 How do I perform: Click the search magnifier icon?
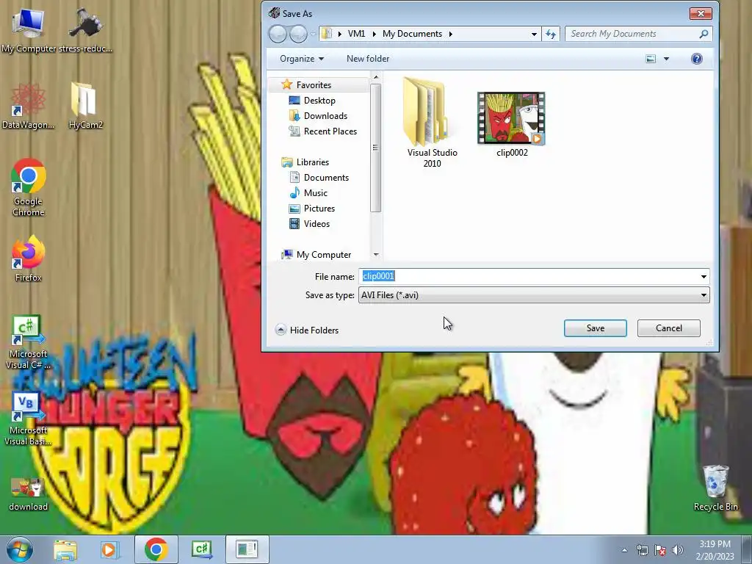[x=703, y=34]
